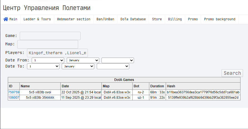
Task: Click hash starting with 5139ffe939b2
Action: pyautogui.click(x=203, y=98)
